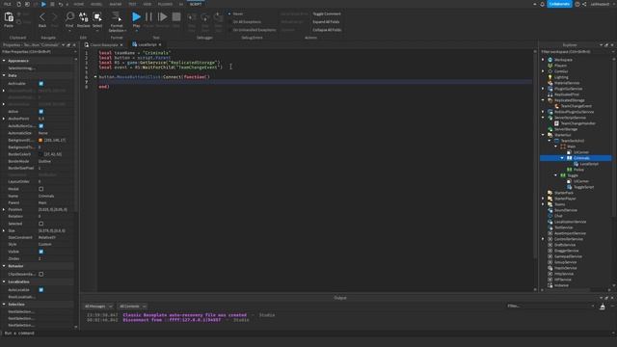Toggle the Modal property checkbox
This screenshot has width=617, height=347.
41,189
